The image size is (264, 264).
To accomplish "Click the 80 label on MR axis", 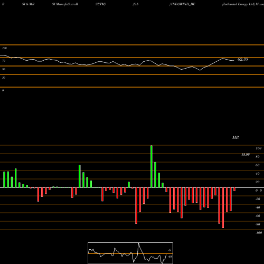I will 258,157.
